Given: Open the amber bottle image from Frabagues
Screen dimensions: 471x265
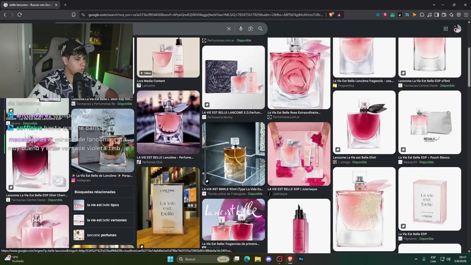Looking at the screenshot, I should coord(233,154).
